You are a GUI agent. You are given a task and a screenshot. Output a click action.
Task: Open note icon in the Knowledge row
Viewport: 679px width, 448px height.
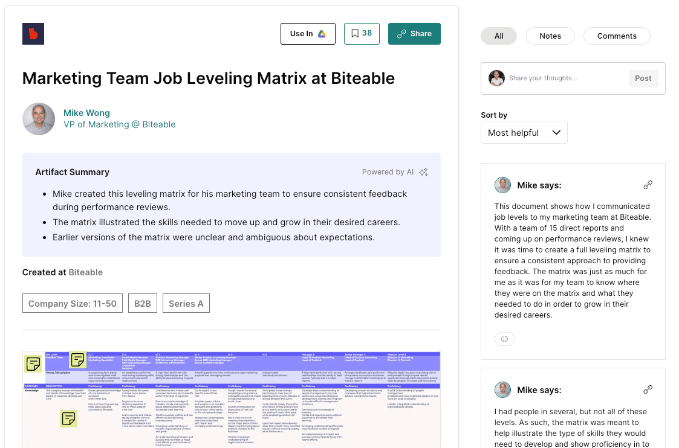69,418
